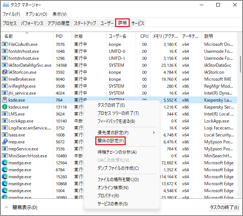Switch to the ユーザー tab
Screen dimensions: 243x216
click(107, 23)
